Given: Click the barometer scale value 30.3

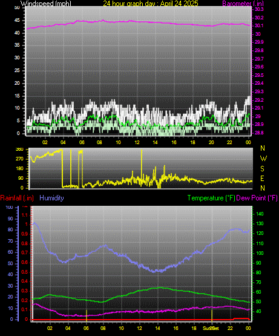Looking at the screenshot, I should click(x=259, y=9).
